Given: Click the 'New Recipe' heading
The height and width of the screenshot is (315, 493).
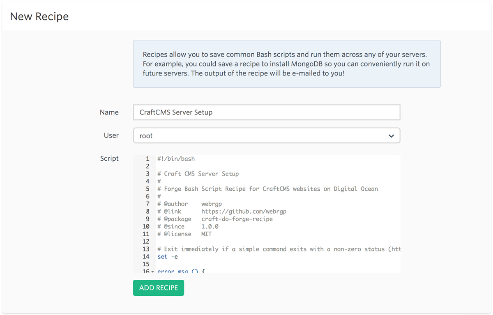Looking at the screenshot, I should click(39, 16).
